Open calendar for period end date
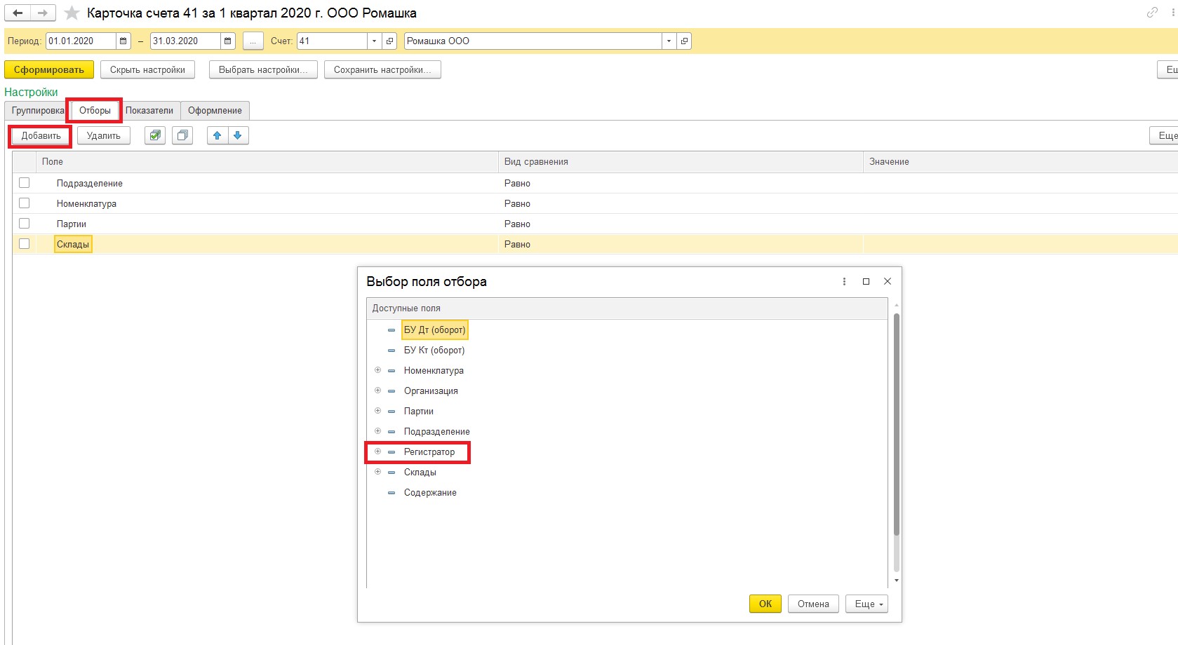The image size is (1178, 645). point(227,41)
